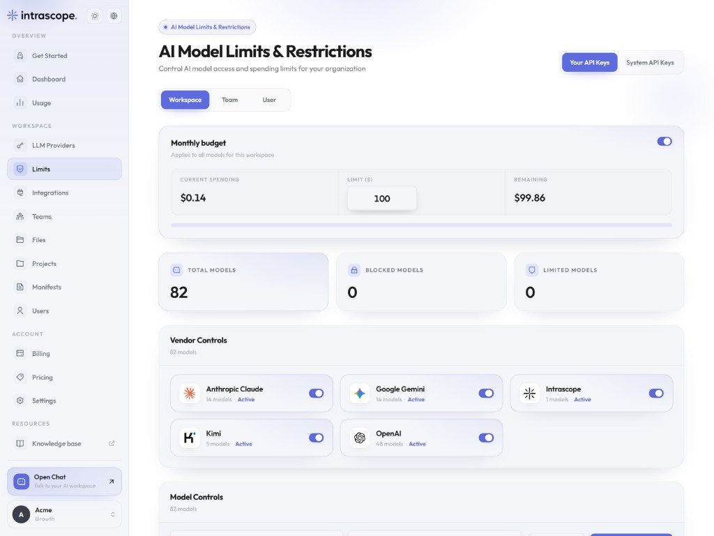714x536 pixels.
Task: Click the Integrations plug icon
Action: (20, 193)
